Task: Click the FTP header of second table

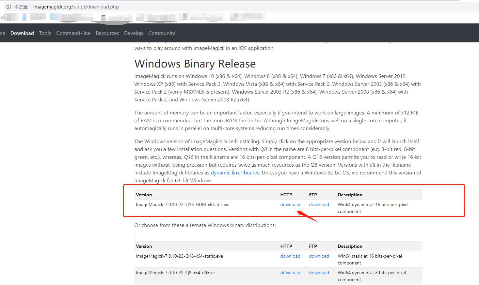Action: (313, 246)
